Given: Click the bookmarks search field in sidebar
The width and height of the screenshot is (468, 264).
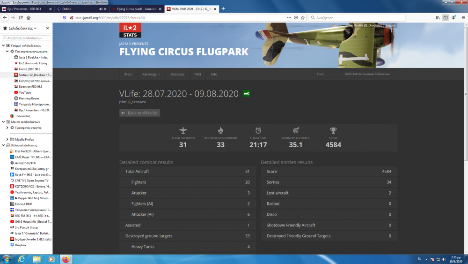Looking at the screenshot, I should tap(26, 38).
